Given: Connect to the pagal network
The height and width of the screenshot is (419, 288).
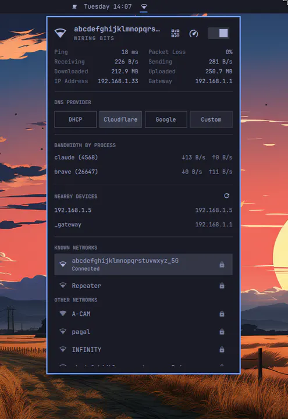Looking at the screenshot, I should coord(143,332).
